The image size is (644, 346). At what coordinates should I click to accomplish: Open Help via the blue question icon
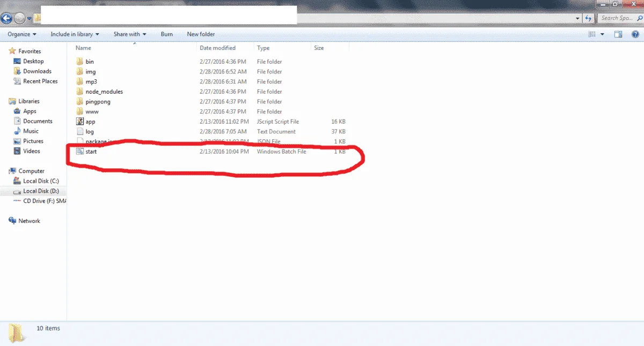(635, 34)
